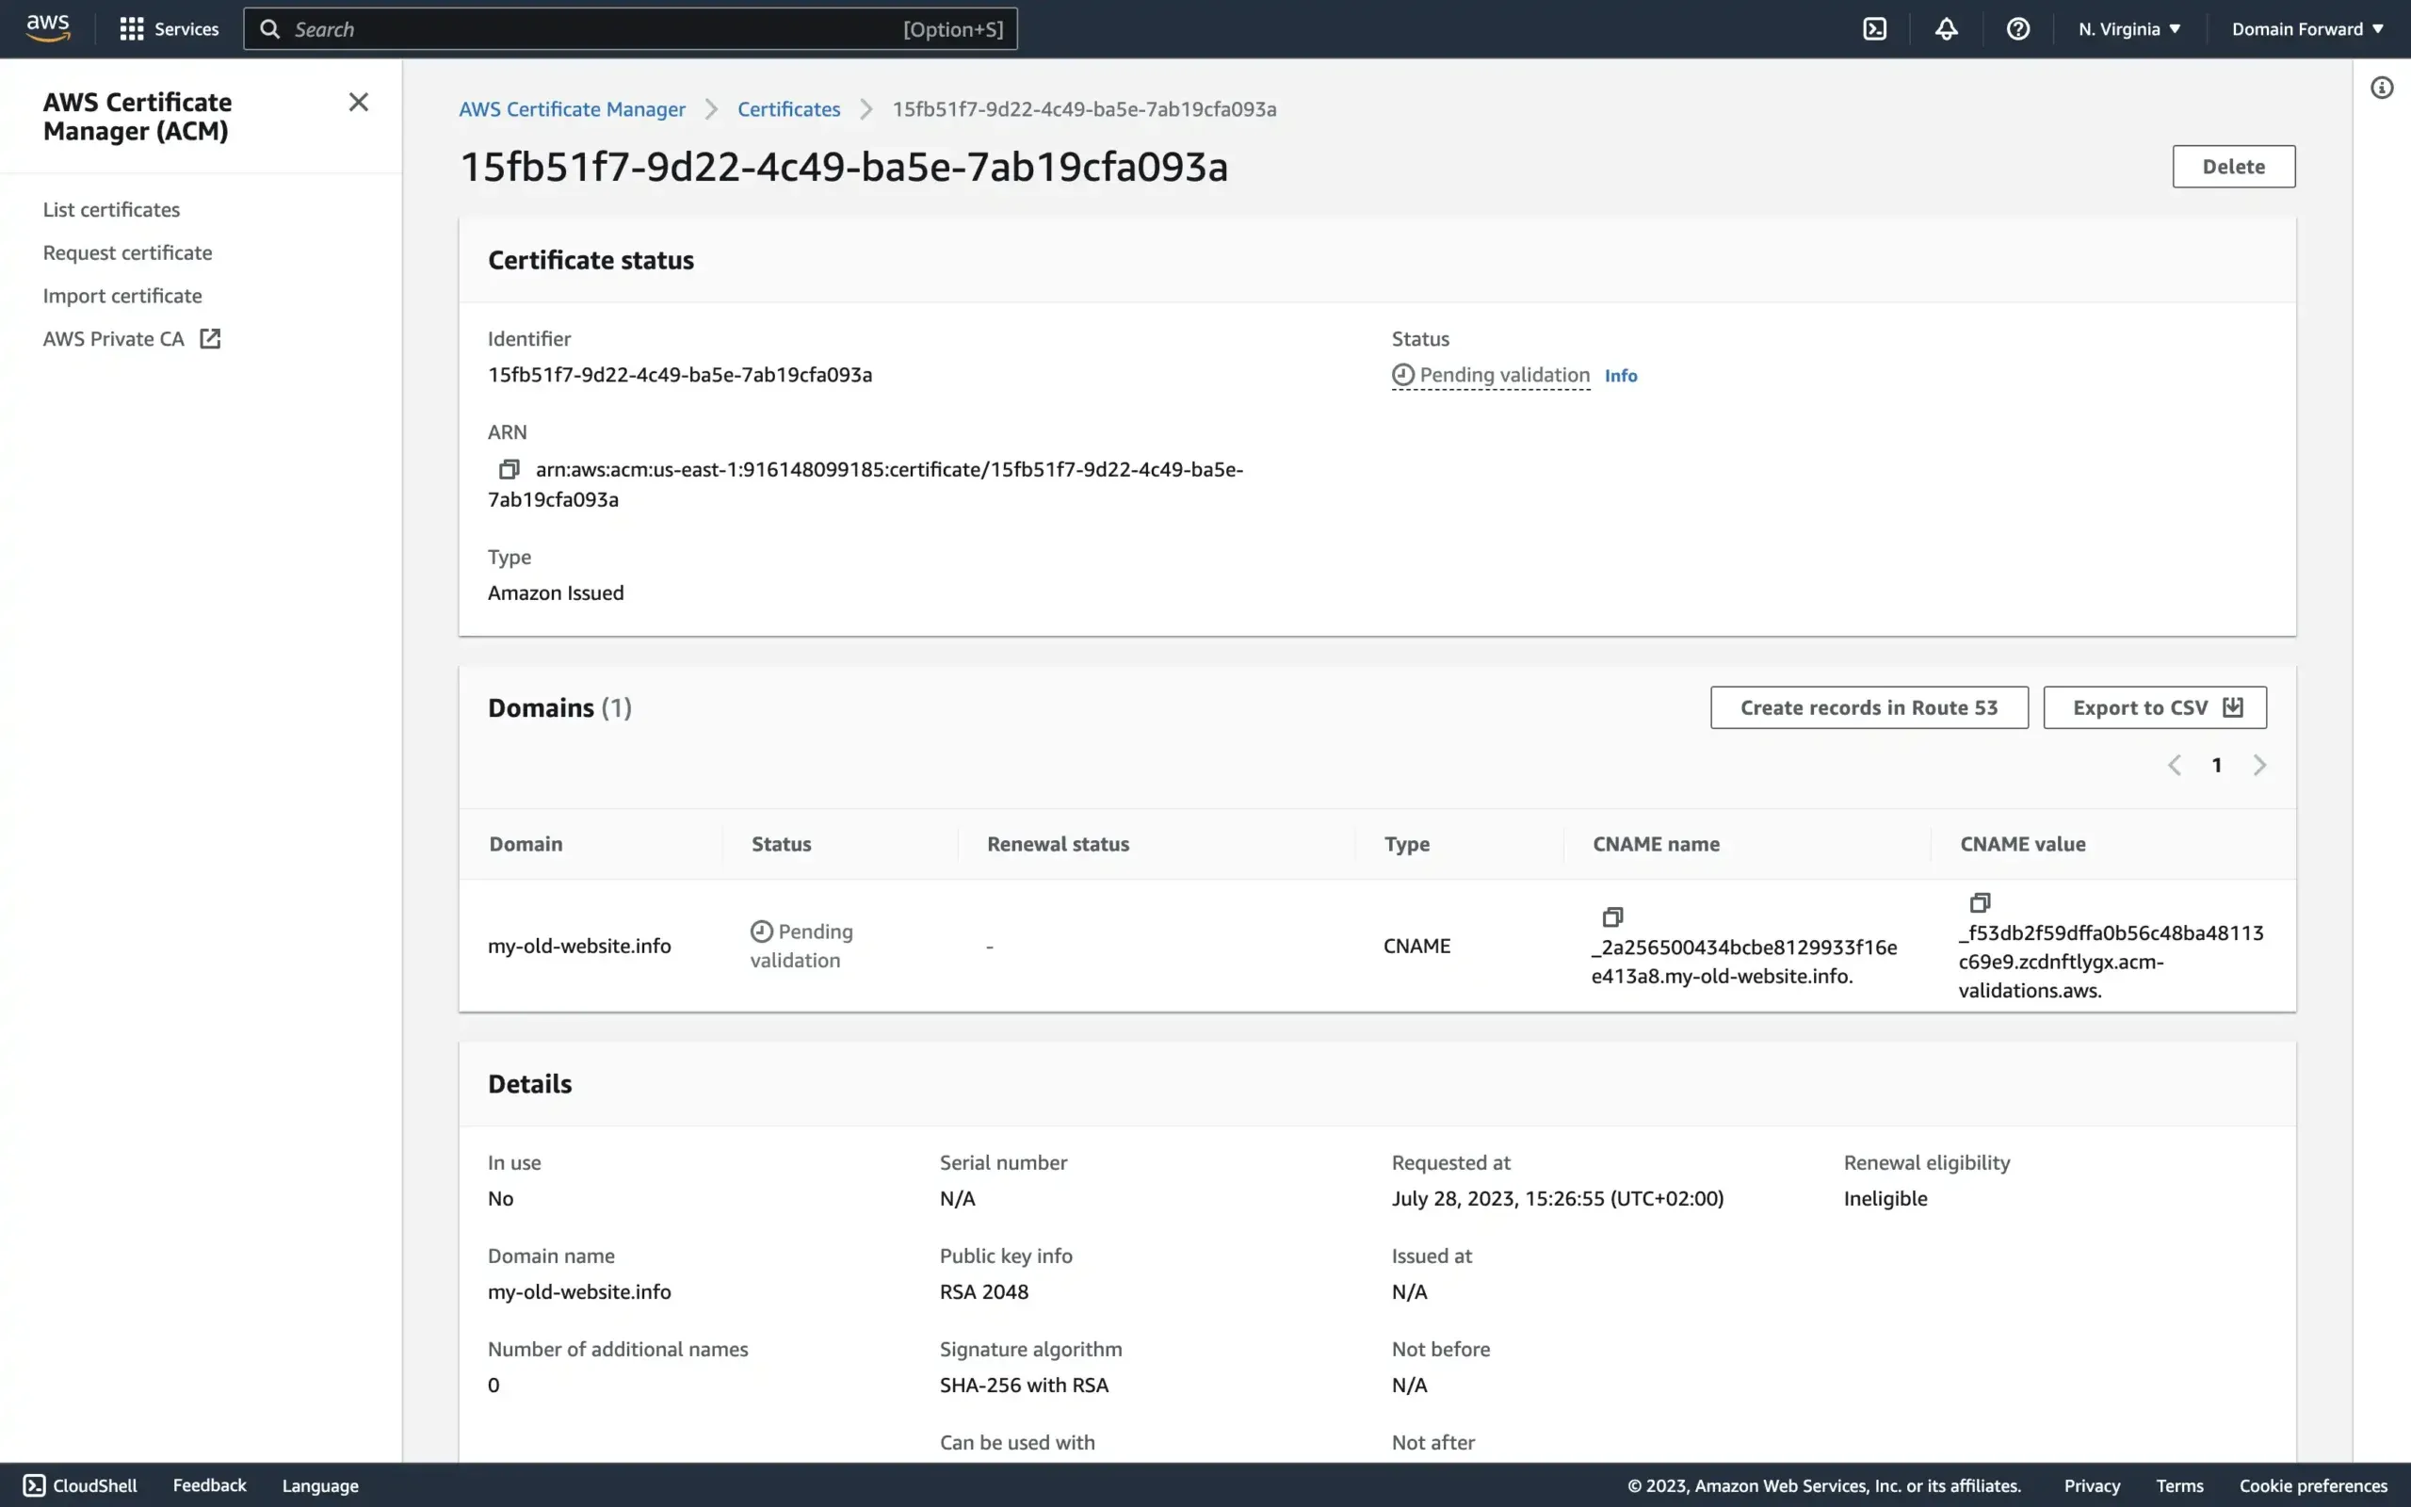Open the Services menu
Screen dimensions: 2411x1507
(168, 28)
